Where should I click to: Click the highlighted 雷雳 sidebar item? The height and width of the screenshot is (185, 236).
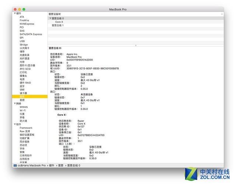30,97
